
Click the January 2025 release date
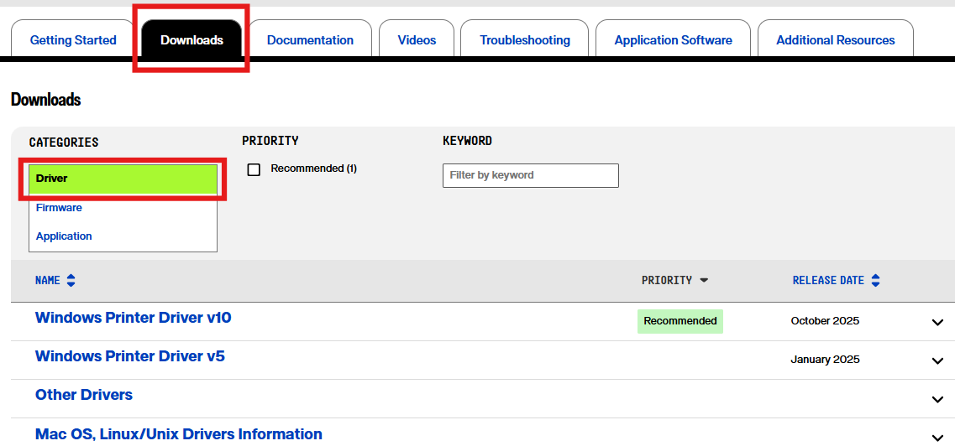(826, 359)
